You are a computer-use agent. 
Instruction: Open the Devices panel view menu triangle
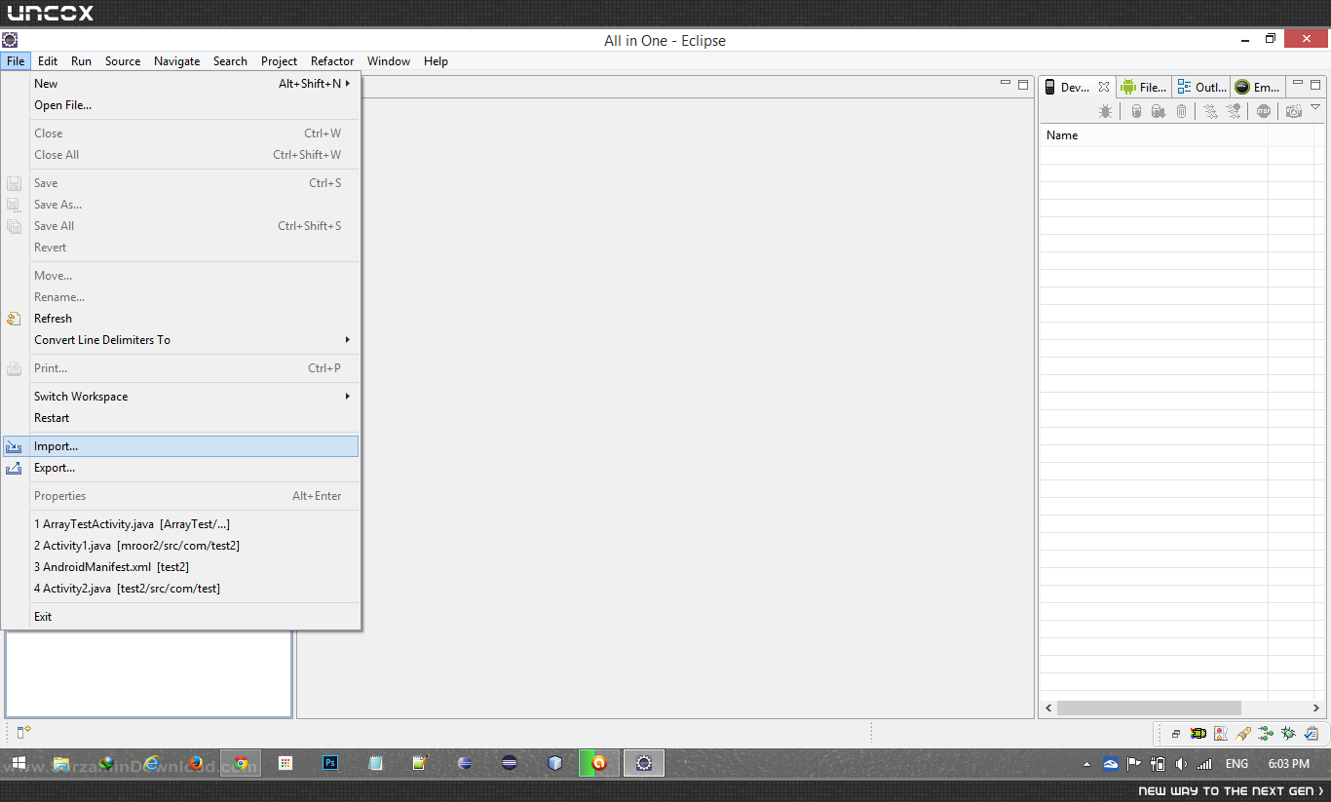click(1315, 107)
